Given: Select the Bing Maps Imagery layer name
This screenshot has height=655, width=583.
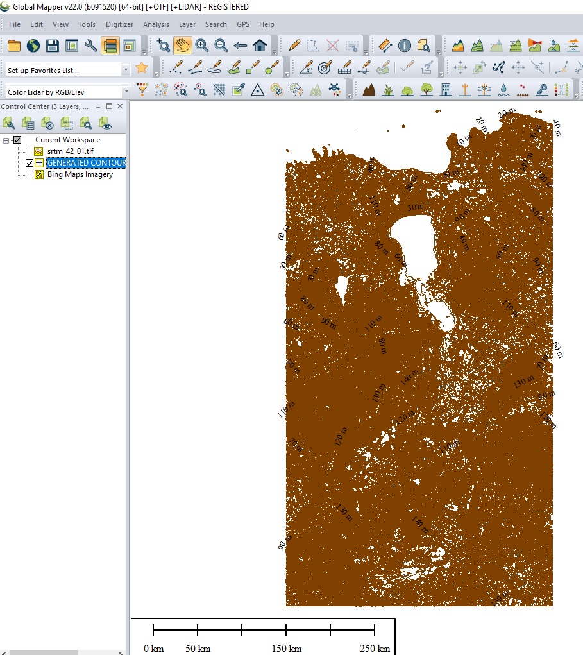Looking at the screenshot, I should pos(80,174).
